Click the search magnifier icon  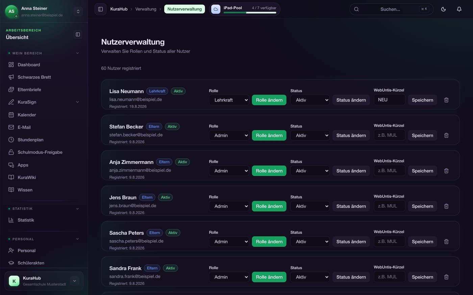click(356, 9)
